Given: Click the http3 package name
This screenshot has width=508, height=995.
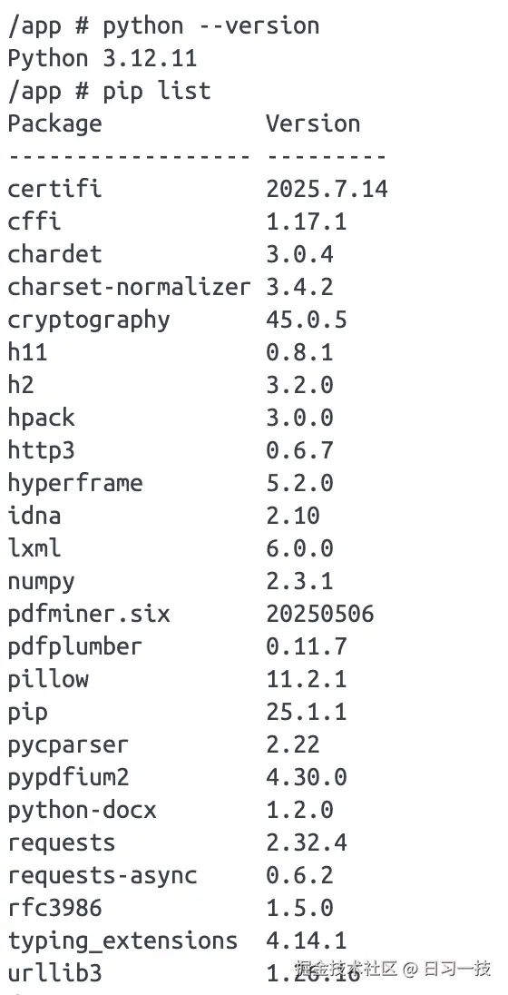Looking at the screenshot, I should 41,450.
